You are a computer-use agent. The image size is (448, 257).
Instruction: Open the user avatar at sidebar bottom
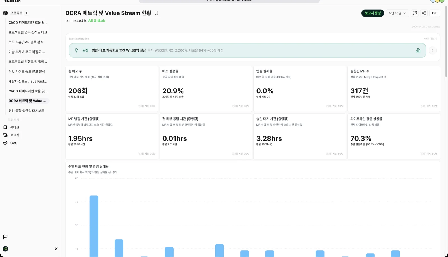[x=5, y=249]
